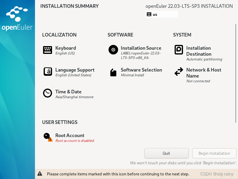Click 'Automatic partitioning' text

coord(204,59)
